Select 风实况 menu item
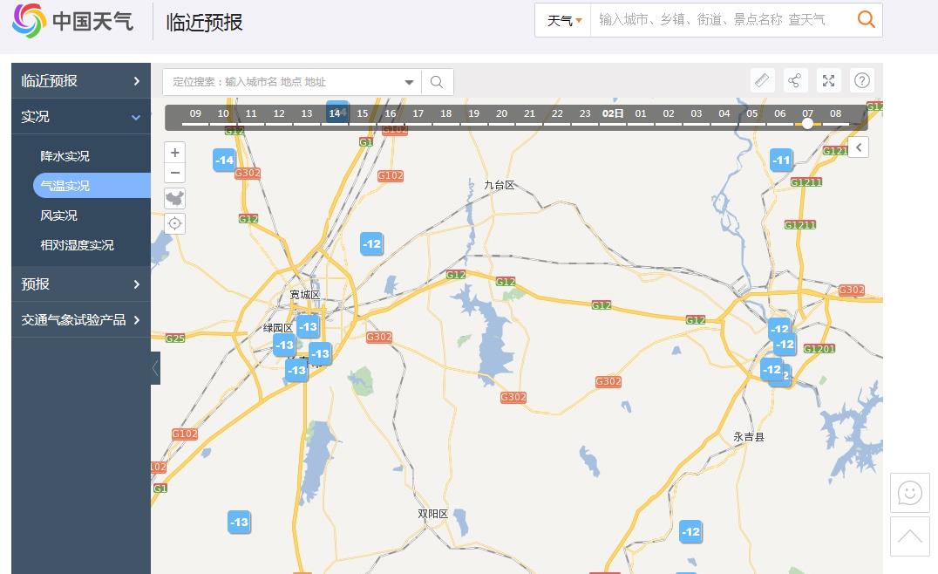The image size is (938, 574). click(58, 215)
